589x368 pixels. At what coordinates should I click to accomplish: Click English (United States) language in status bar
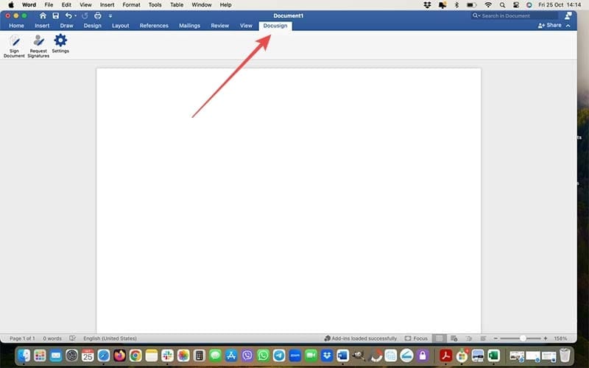(x=110, y=339)
